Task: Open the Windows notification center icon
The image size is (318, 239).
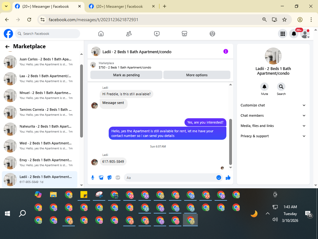Action: pos(308,214)
